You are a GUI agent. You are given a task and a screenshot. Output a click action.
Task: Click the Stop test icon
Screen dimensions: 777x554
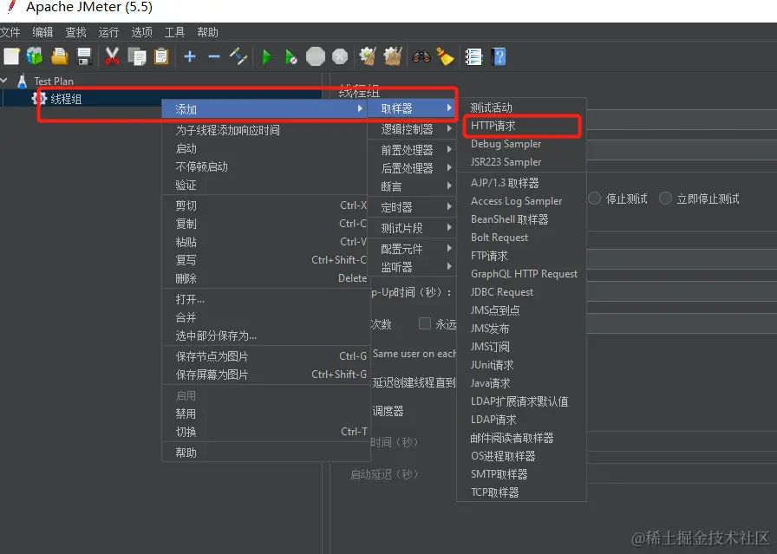(x=316, y=56)
